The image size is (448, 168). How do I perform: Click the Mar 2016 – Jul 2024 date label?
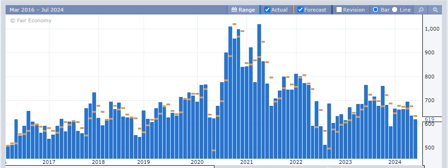(36, 10)
